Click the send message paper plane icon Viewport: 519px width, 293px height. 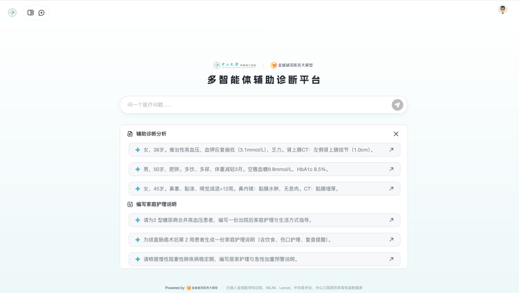pyautogui.click(x=397, y=105)
